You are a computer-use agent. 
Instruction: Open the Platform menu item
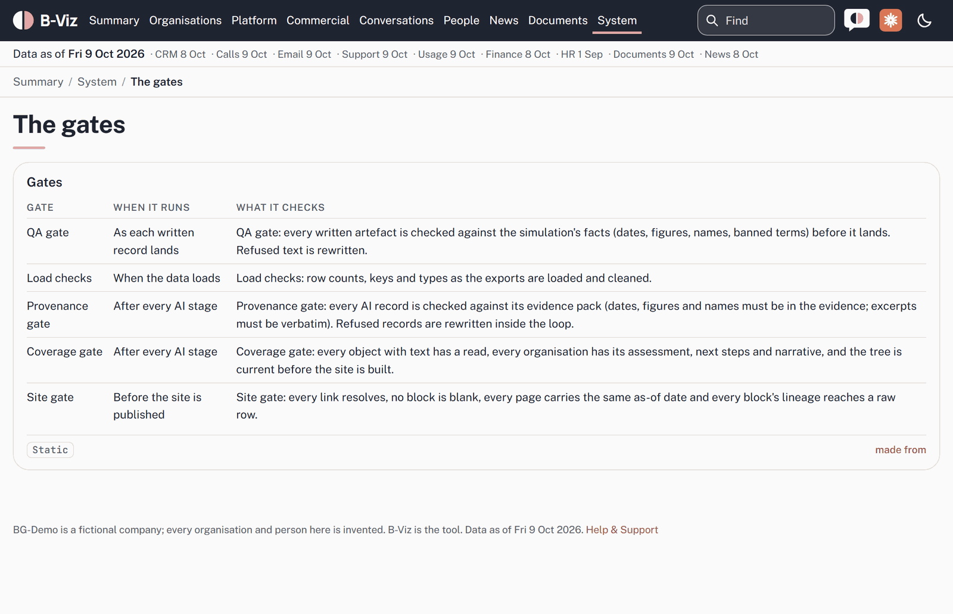click(254, 20)
